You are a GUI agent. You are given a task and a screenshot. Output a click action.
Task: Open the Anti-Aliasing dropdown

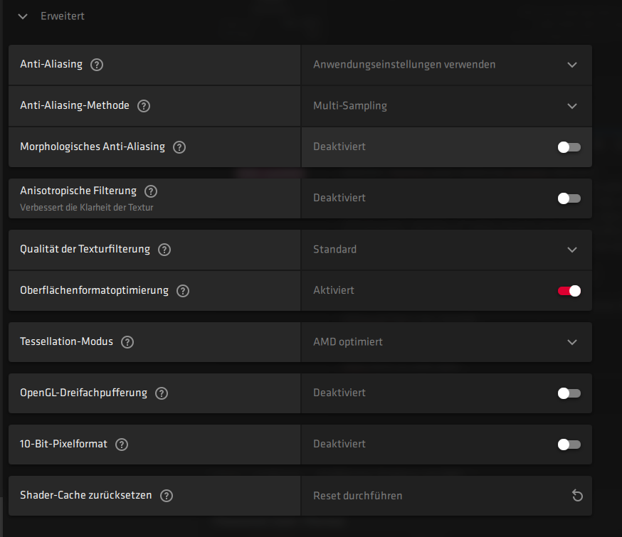[x=446, y=65]
